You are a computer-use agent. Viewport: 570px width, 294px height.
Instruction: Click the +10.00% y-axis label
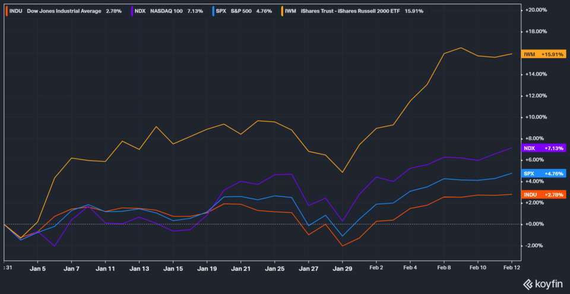pyautogui.click(x=536, y=117)
